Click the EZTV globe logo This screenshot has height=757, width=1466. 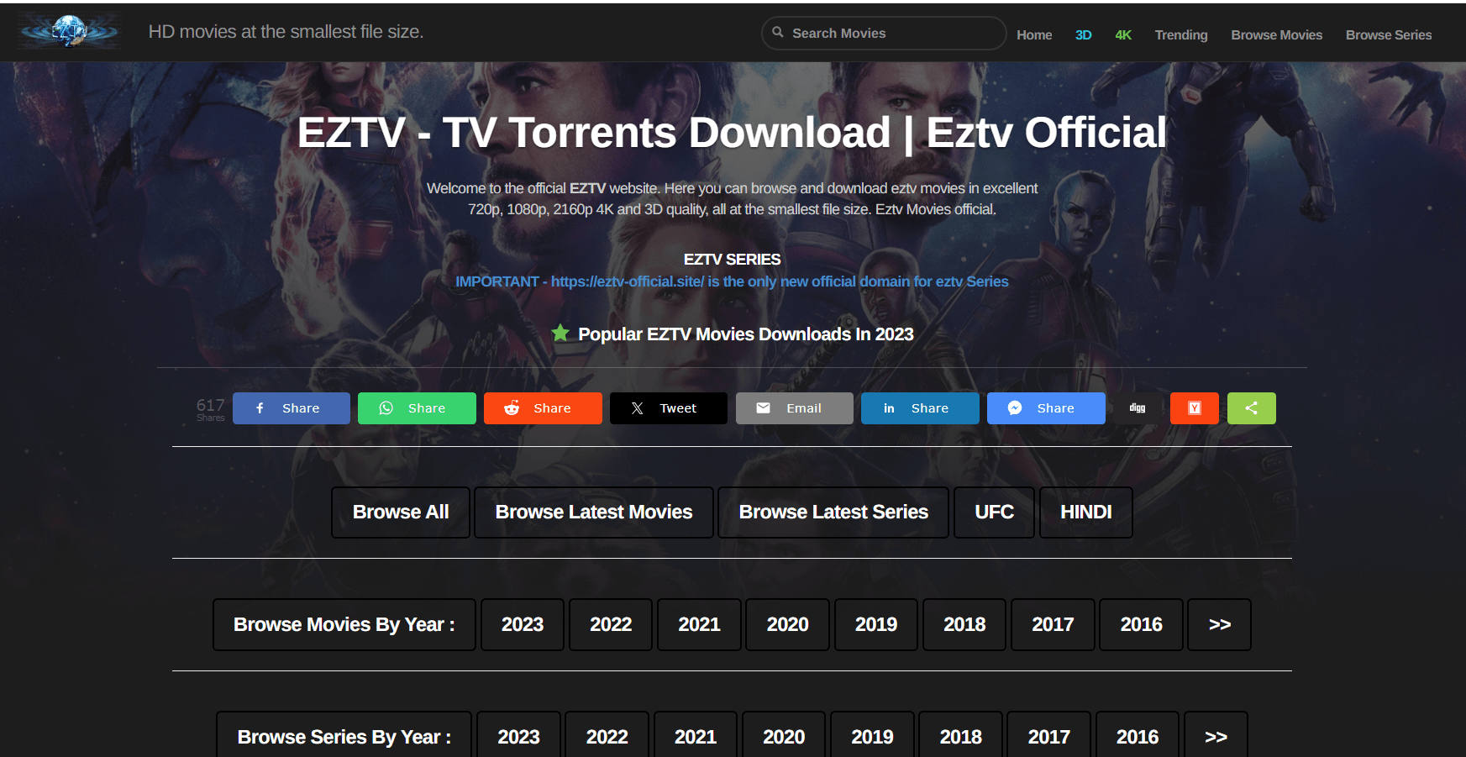click(x=70, y=32)
